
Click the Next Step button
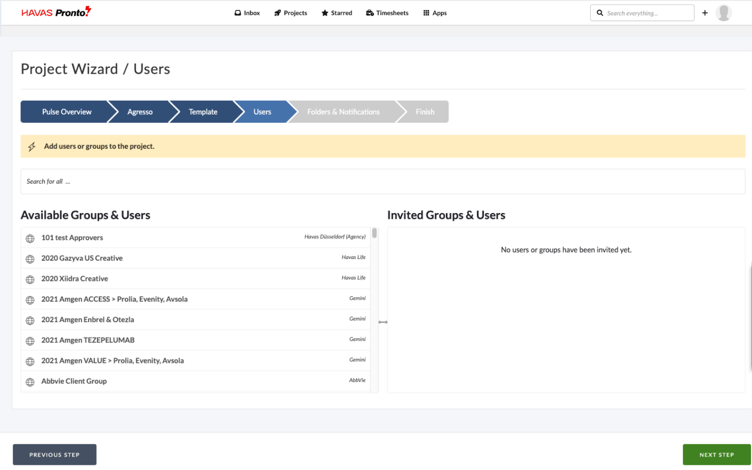716,454
